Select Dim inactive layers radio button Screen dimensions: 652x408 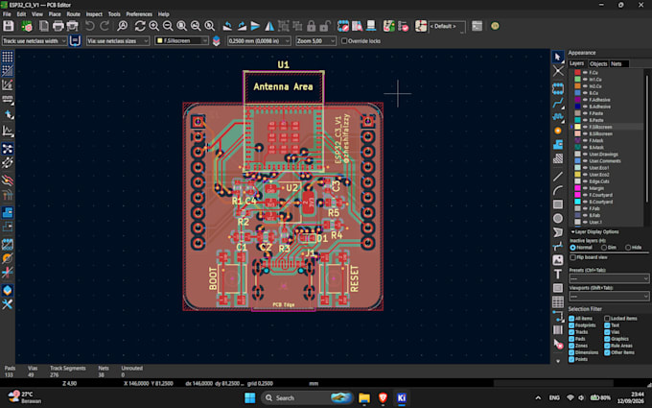(604, 248)
